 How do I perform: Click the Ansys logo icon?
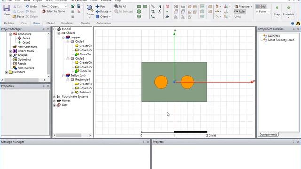[x=298, y=23]
